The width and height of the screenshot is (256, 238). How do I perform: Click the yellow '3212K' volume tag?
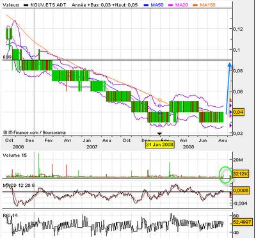click(x=241, y=174)
